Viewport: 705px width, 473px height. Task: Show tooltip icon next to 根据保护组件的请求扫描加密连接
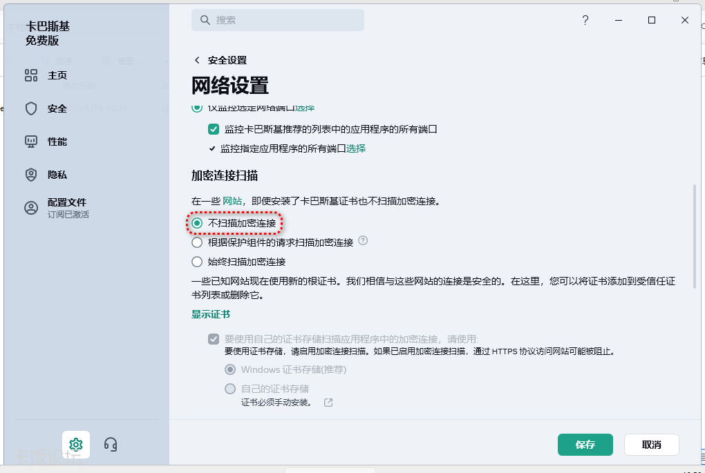click(363, 240)
